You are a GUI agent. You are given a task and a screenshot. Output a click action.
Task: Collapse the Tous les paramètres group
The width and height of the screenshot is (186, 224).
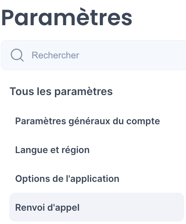61,91
